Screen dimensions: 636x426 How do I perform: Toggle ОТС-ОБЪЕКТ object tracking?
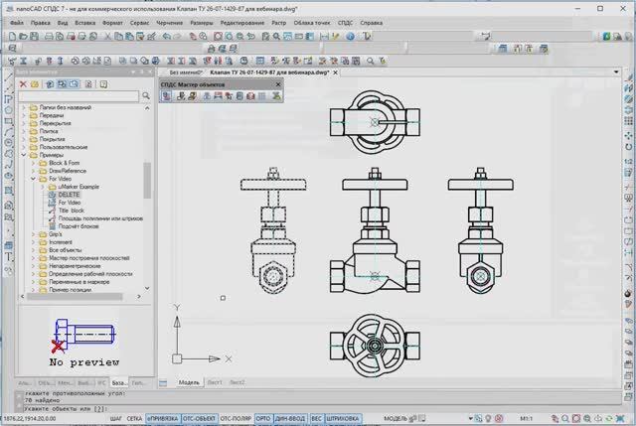pos(199,419)
